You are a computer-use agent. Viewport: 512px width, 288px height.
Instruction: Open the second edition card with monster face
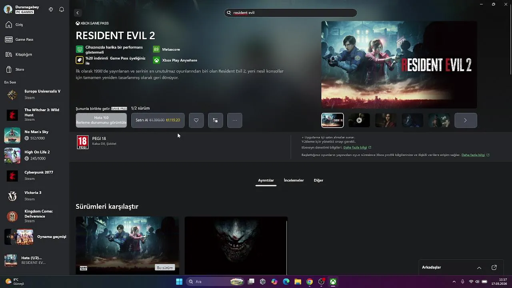236,246
